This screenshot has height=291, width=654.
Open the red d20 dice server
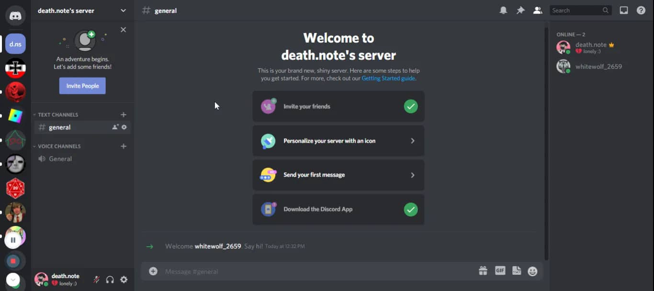tap(15, 188)
